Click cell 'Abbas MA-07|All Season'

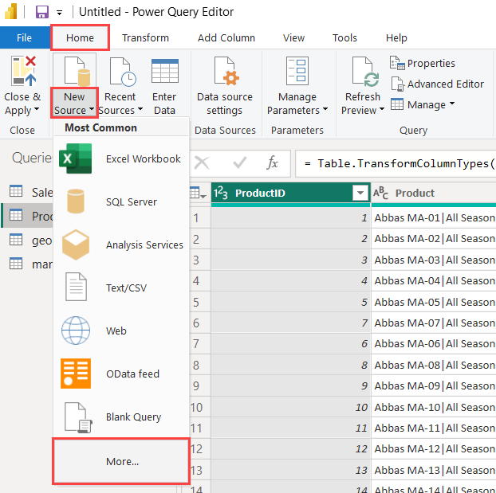click(435, 323)
